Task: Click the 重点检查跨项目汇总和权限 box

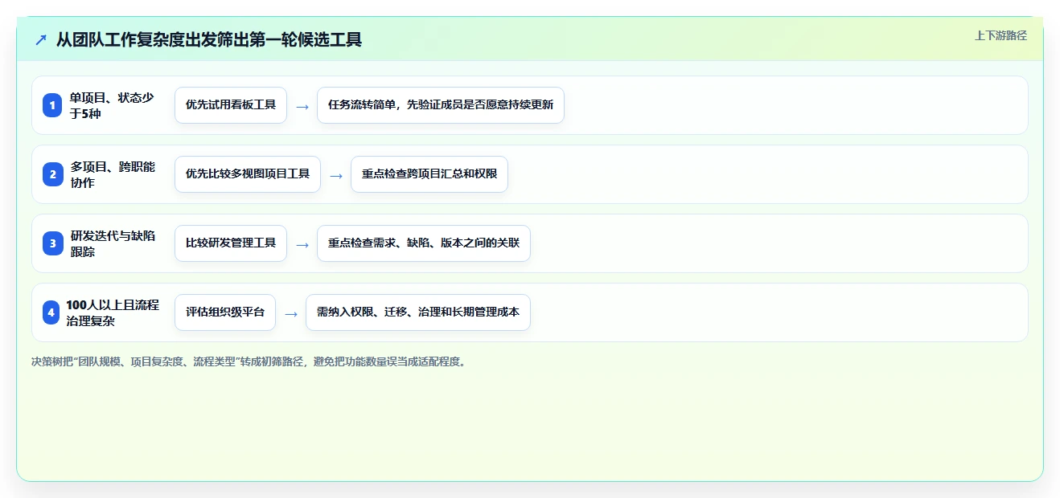Action: pyautogui.click(x=429, y=174)
